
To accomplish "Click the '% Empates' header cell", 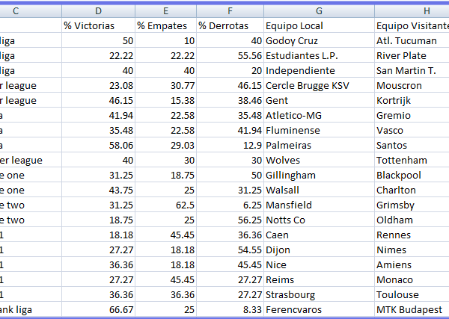I will pos(165,25).
